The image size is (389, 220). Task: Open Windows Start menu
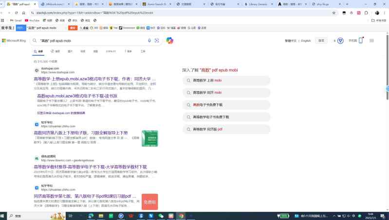(2, 216)
